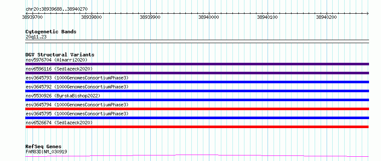
Task: Open variant nsv6526674 (Sedlazeck2020) label
Action: [59, 123]
